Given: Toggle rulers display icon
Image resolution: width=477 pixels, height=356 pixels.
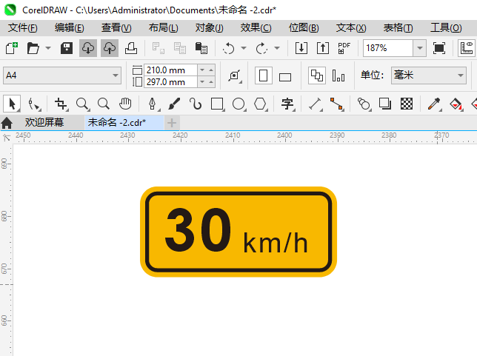Looking at the screenshot, I should [467, 48].
